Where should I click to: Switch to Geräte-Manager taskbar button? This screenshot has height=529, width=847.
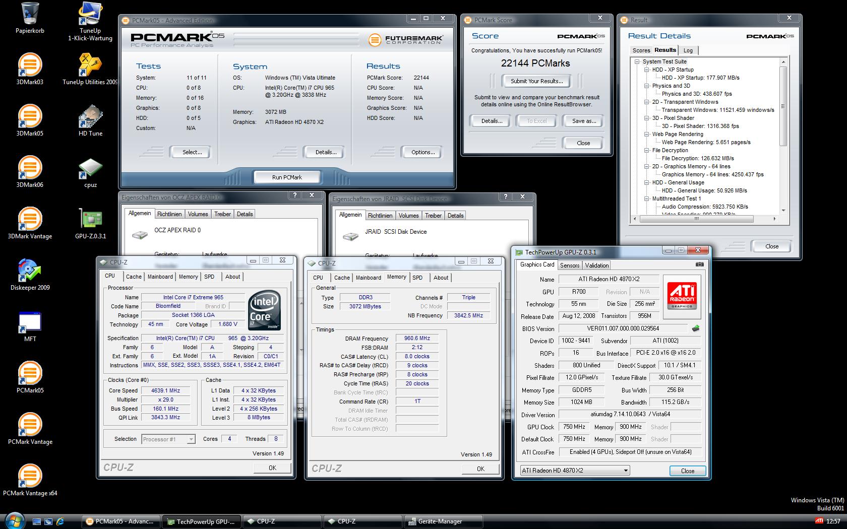pos(444,521)
